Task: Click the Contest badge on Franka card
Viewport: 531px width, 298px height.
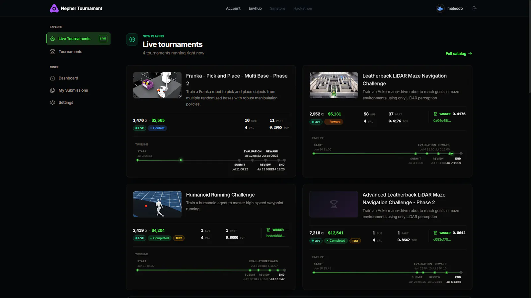Action: click(x=157, y=128)
